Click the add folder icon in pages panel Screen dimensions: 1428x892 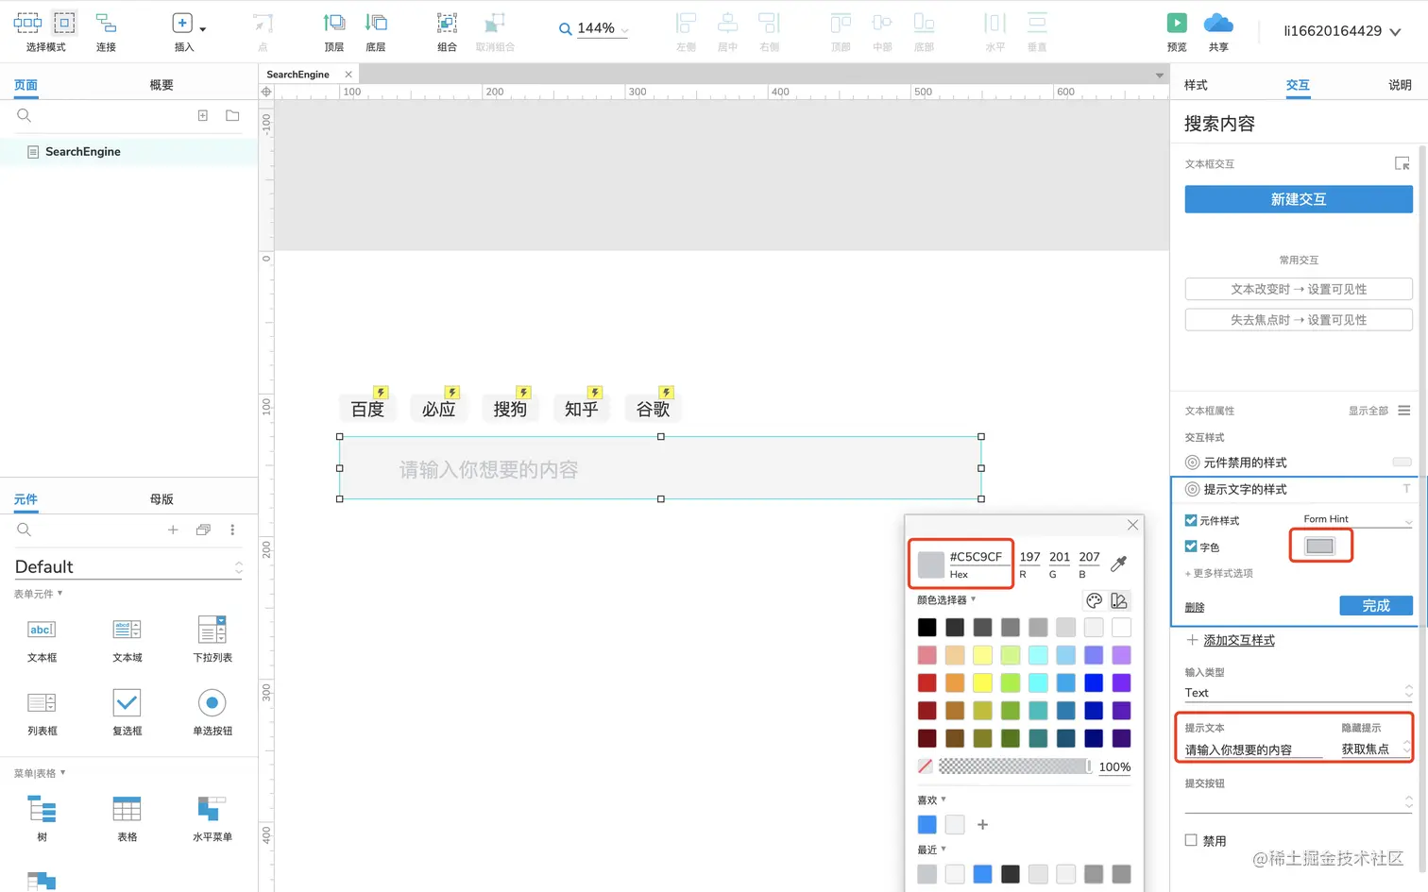point(232,115)
